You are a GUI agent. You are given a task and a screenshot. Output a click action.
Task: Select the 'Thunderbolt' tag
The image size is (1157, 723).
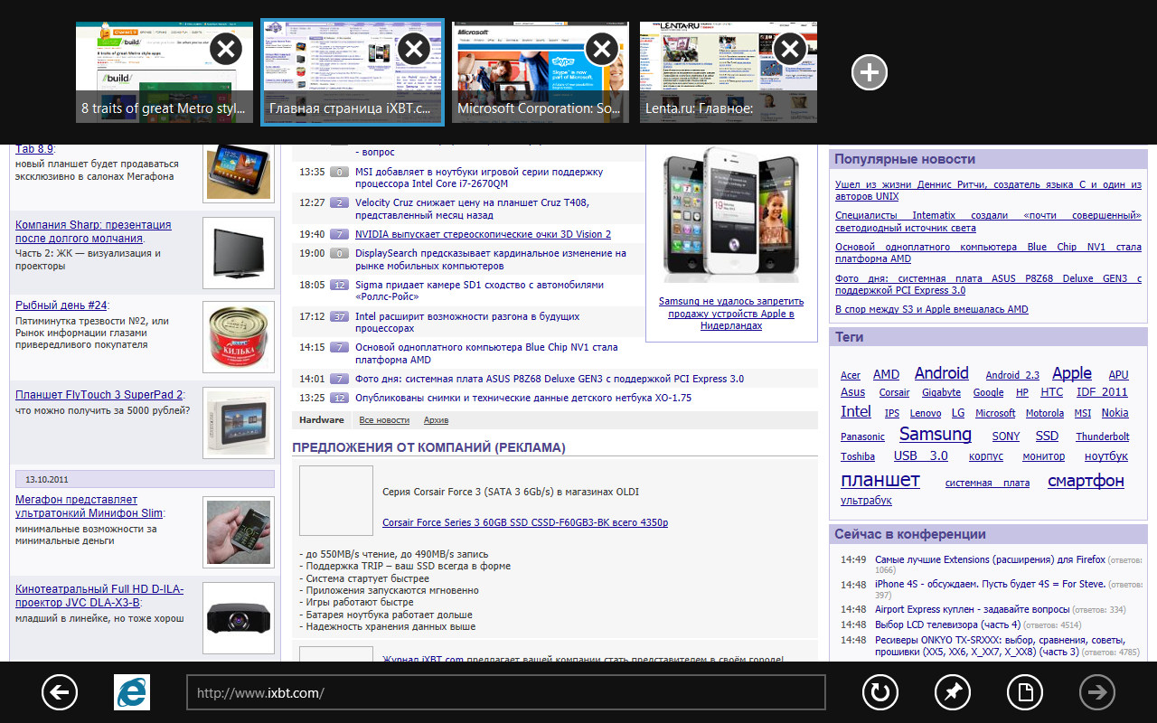pyautogui.click(x=1102, y=437)
